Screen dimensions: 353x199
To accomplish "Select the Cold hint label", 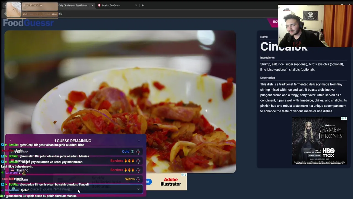I will pos(125,151).
